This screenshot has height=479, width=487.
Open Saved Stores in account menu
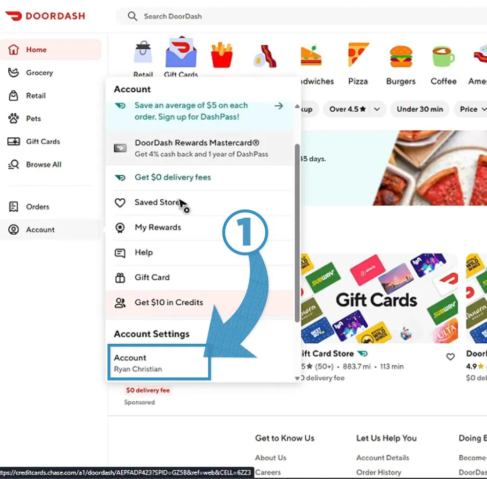199,203
